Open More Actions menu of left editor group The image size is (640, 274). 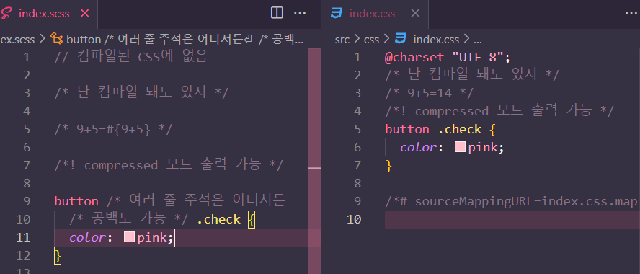point(300,14)
